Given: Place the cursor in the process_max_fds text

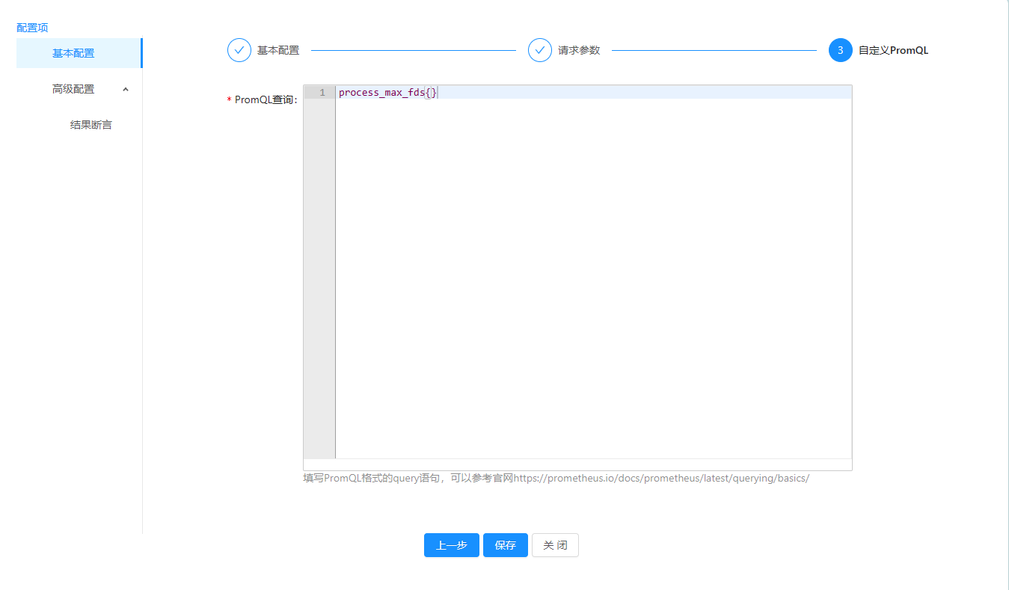Looking at the screenshot, I should [380, 93].
